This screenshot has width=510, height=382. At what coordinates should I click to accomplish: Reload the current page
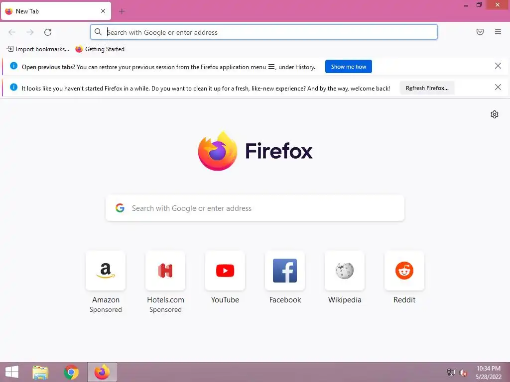[48, 32]
